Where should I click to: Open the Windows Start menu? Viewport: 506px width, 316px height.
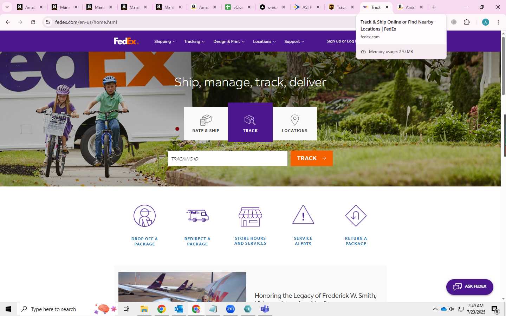tap(8, 309)
